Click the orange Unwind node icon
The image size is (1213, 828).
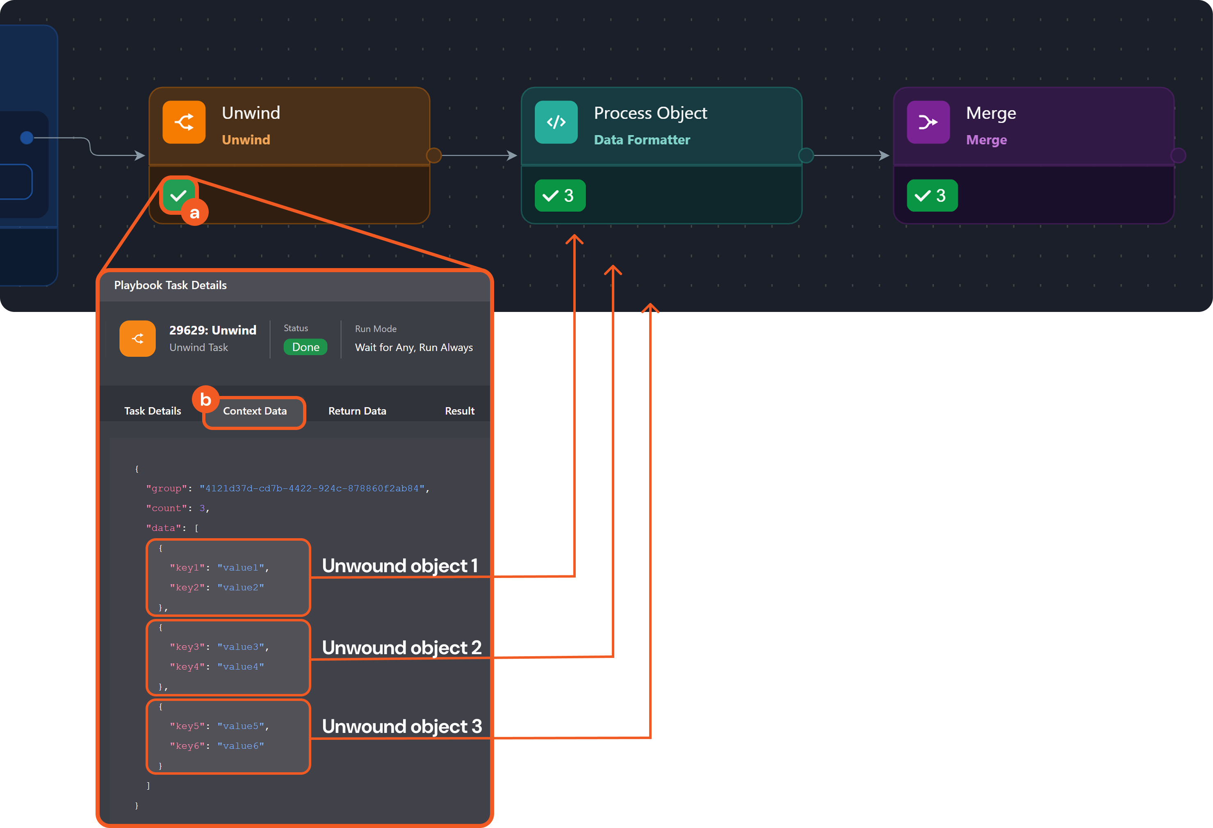click(x=184, y=122)
